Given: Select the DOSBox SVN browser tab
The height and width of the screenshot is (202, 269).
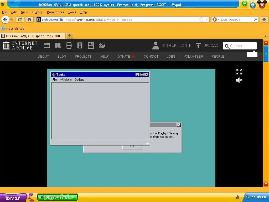Looking at the screenshot, I should (x=33, y=36).
